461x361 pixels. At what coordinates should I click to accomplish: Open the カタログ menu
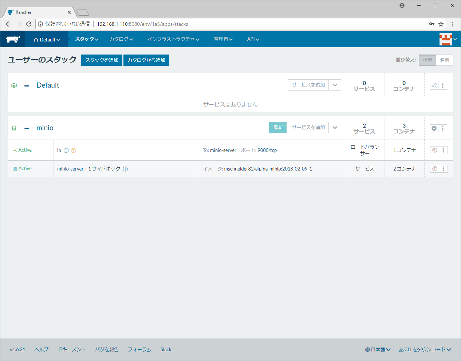click(x=121, y=39)
